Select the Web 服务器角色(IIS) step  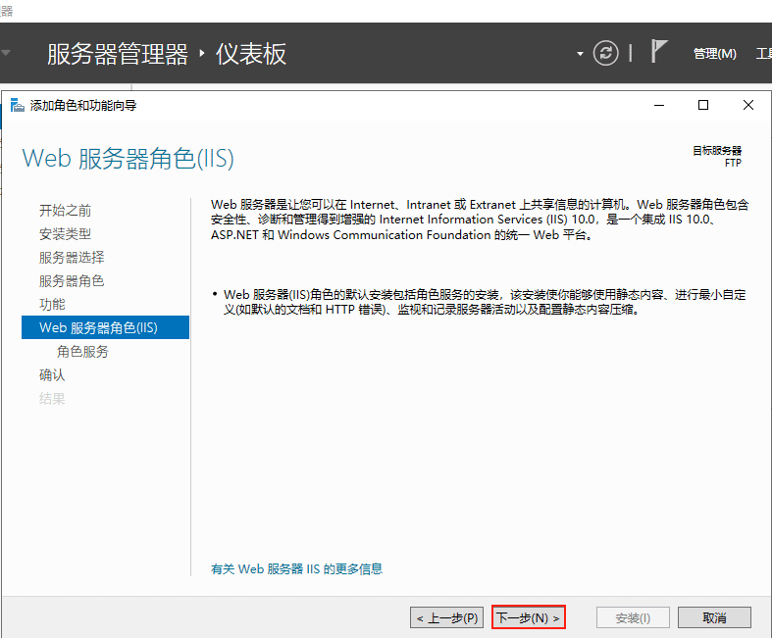coord(105,327)
